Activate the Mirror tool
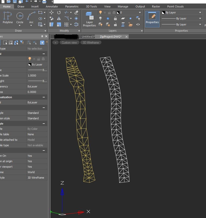Viewport: 206px width, 218px height. [x=59, y=18]
